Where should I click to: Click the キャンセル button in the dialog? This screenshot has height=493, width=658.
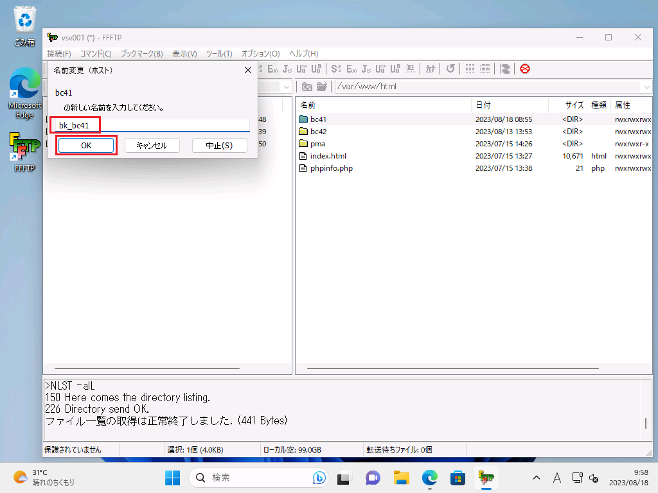pos(151,146)
